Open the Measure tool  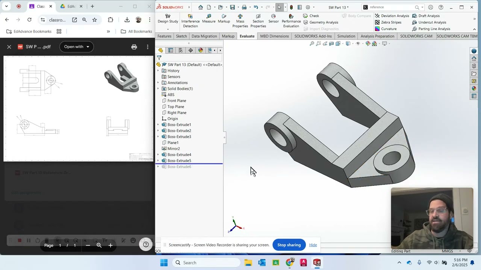pyautogui.click(x=209, y=19)
